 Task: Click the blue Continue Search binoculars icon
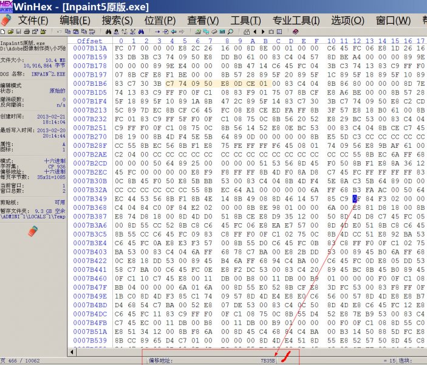coord(141,32)
